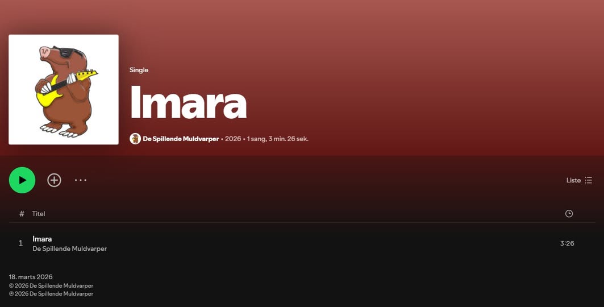Click the Single label above title
The height and width of the screenshot is (307, 604).
click(139, 70)
